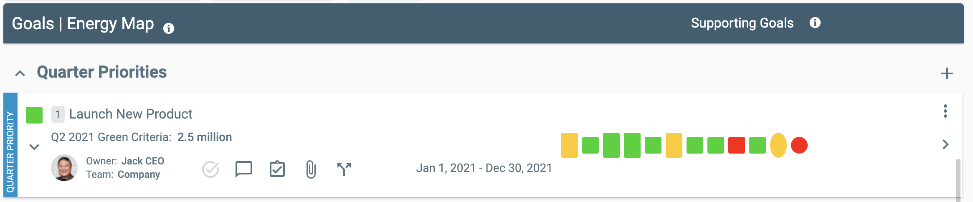Open the comments speech bubble icon
Viewport: 973px width, 202px height.
[243, 169]
